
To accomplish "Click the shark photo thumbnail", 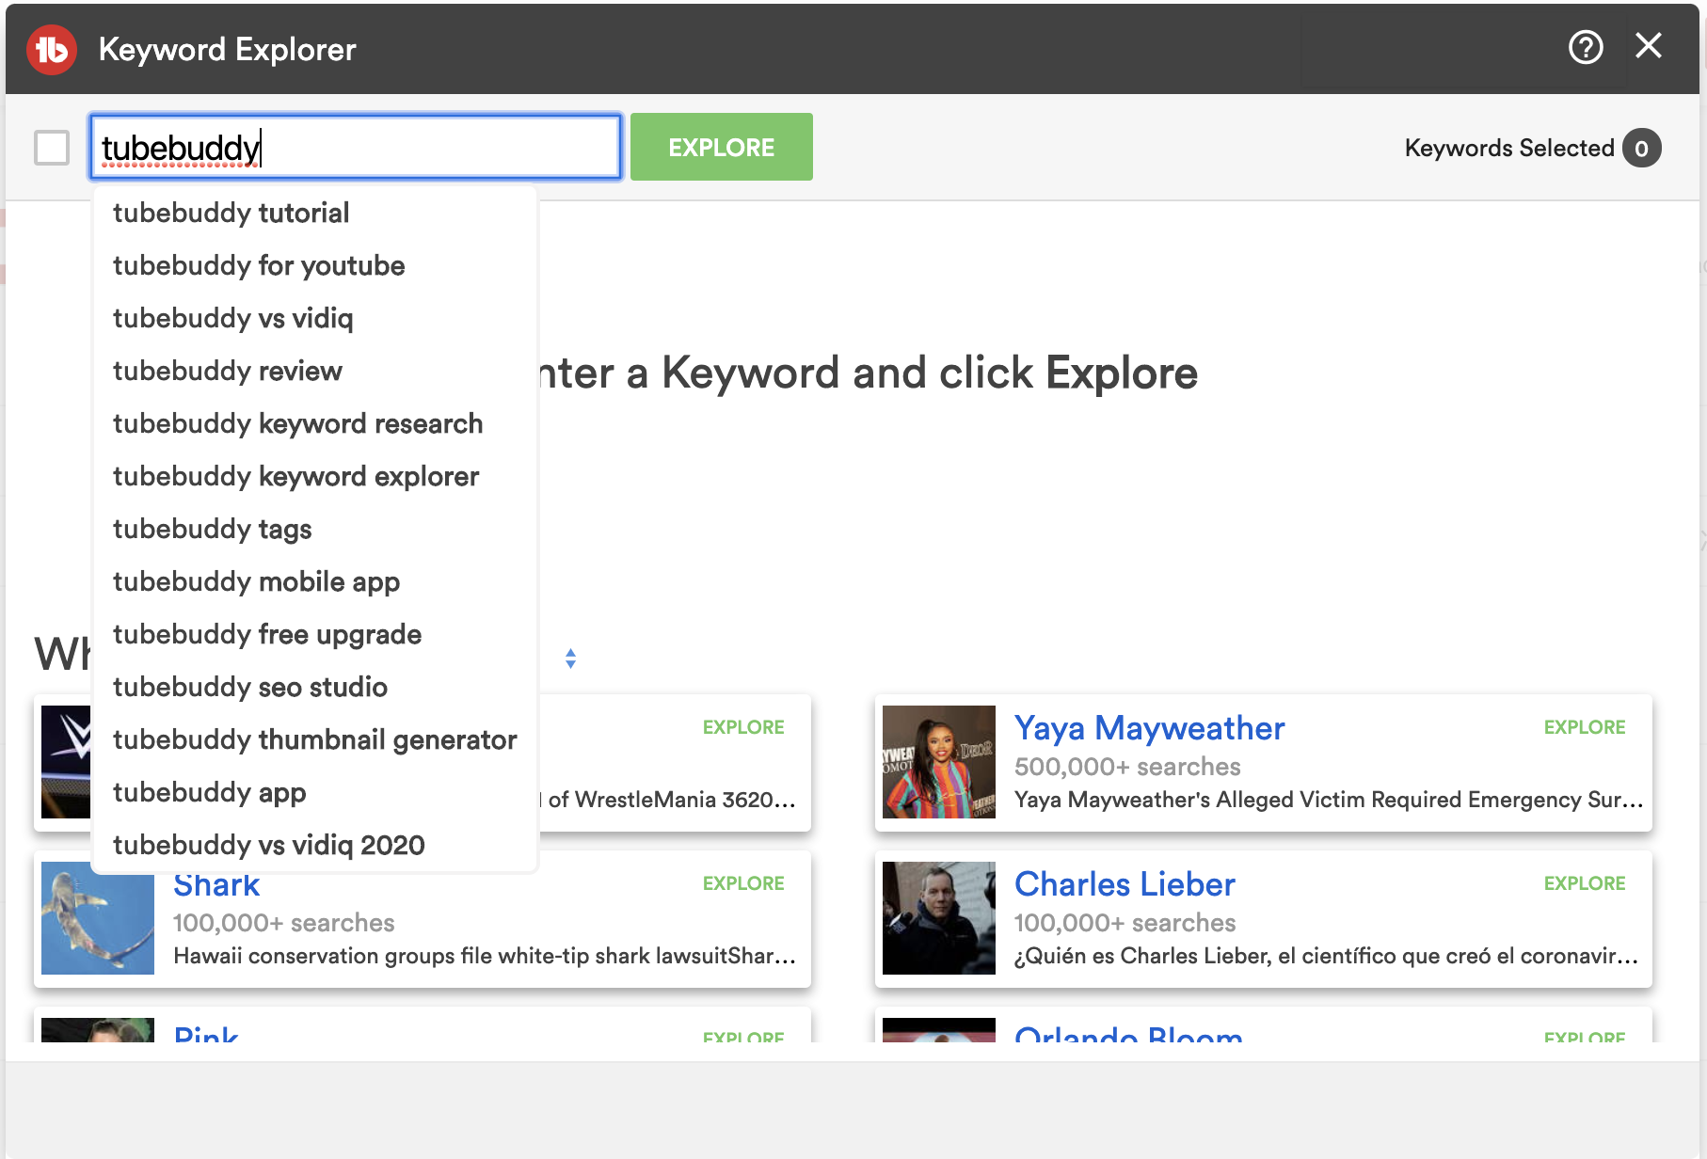I will 98,918.
